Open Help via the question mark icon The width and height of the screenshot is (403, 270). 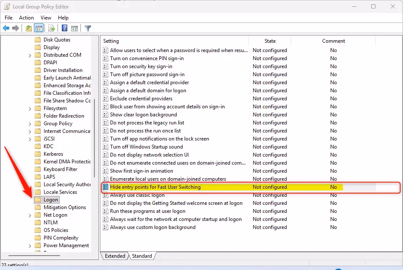[x=64, y=28]
